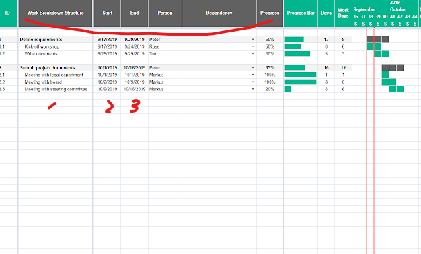The height and width of the screenshot is (254, 421).
Task: Click the gray Gantt bar for Submit project documents
Action: click(393, 68)
